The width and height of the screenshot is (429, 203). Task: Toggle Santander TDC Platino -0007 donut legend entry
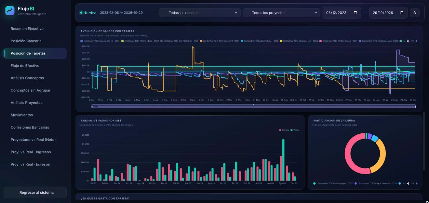pos(333,183)
